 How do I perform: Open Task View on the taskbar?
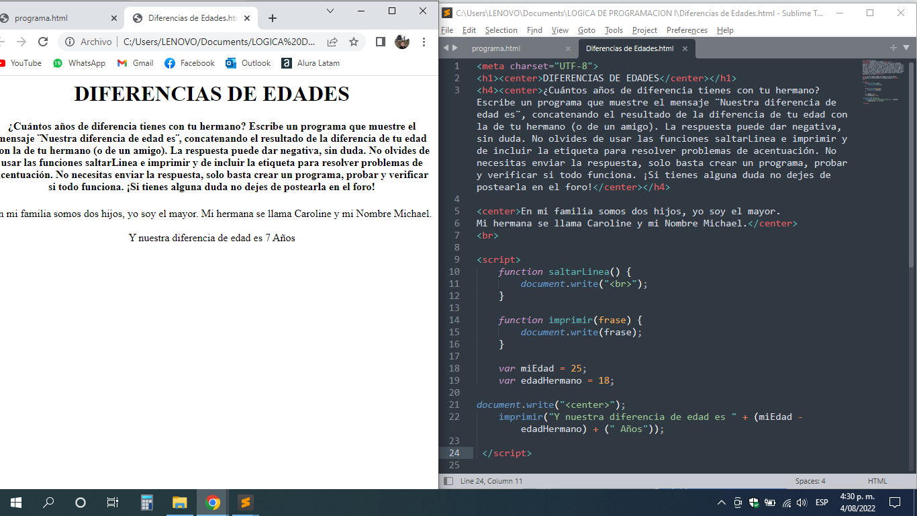(x=113, y=502)
